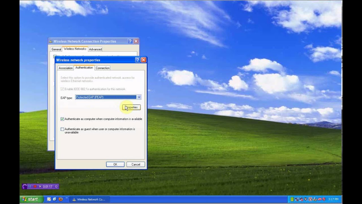Toggle Enable IEEE 802.1x authentication checkbox
Image resolution: width=362 pixels, height=204 pixels.
tap(62, 89)
